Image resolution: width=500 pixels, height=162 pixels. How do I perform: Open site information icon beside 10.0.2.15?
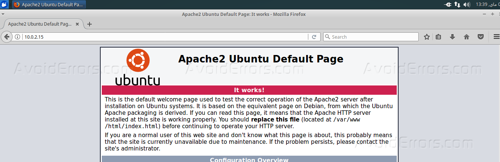pos(17,37)
